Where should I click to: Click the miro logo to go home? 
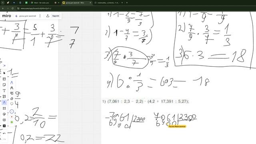(7, 16)
